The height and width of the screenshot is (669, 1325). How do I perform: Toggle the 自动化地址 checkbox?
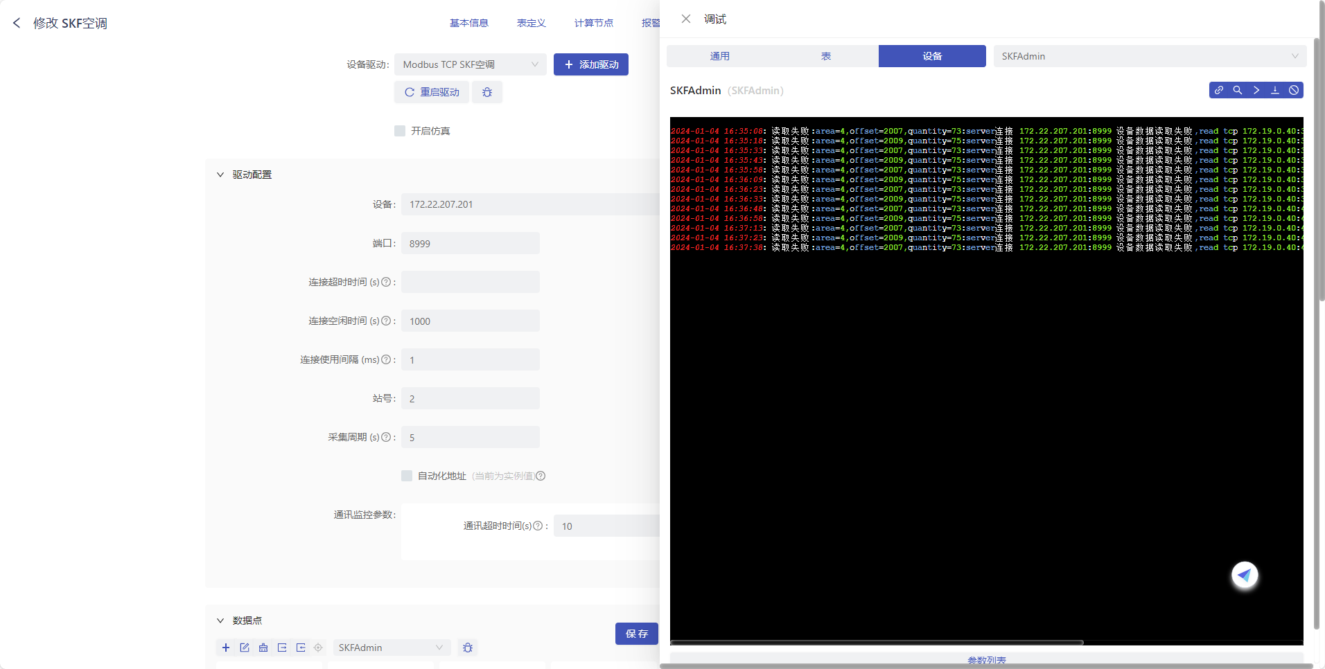click(x=407, y=476)
